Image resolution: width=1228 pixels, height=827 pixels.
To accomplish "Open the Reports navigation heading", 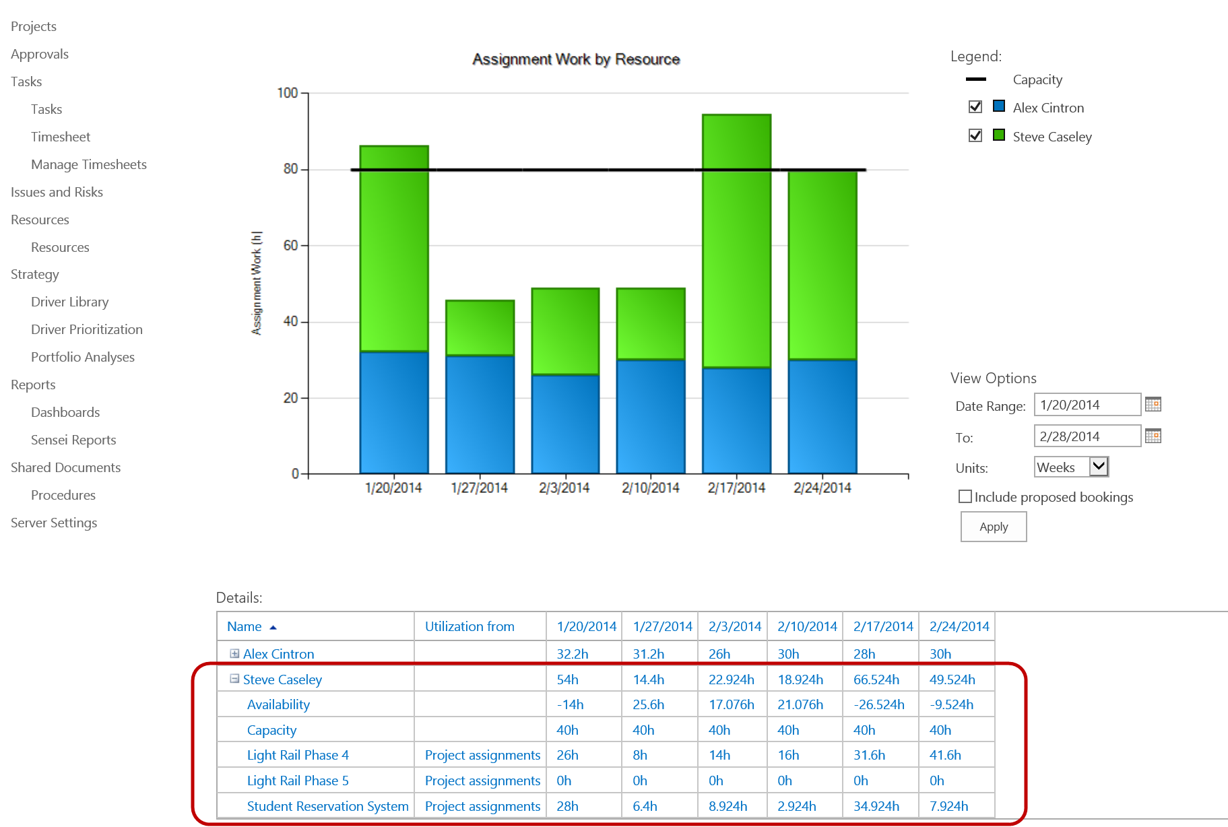I will (x=33, y=385).
